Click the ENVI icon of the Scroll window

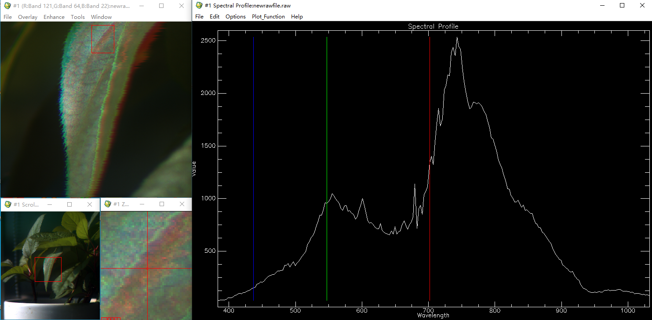tap(7, 204)
